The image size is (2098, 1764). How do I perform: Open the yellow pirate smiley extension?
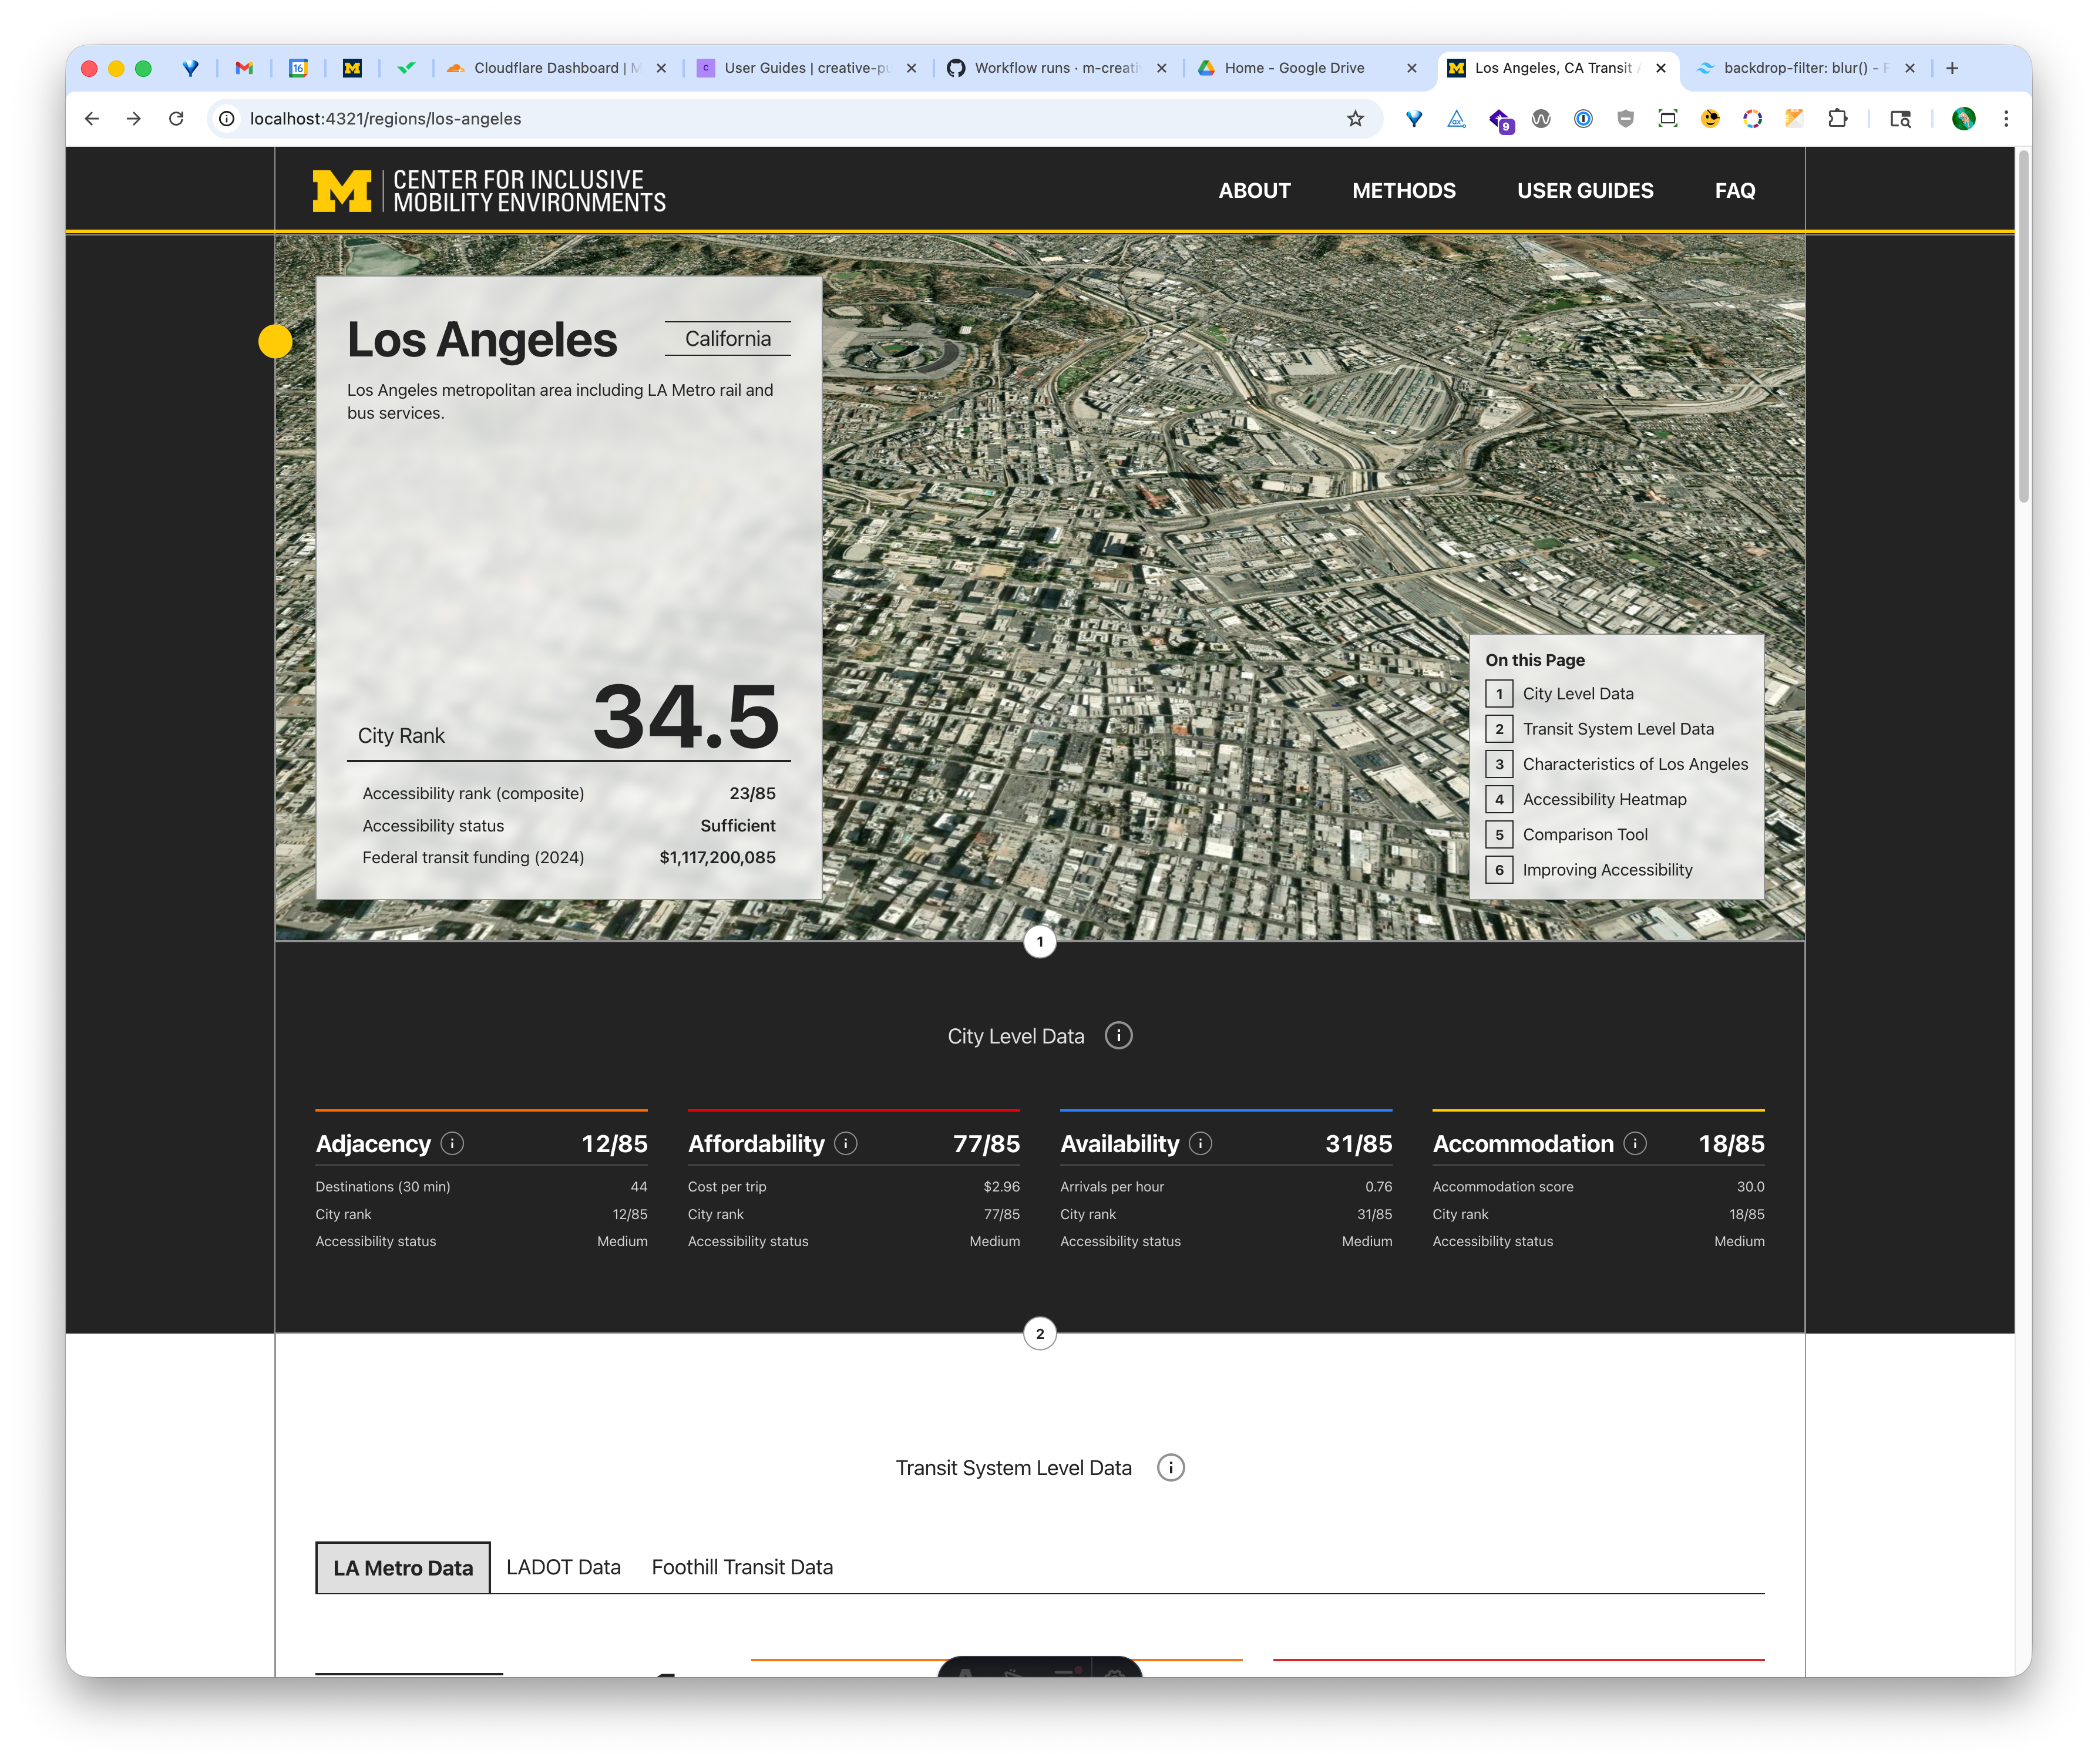[x=1710, y=119]
